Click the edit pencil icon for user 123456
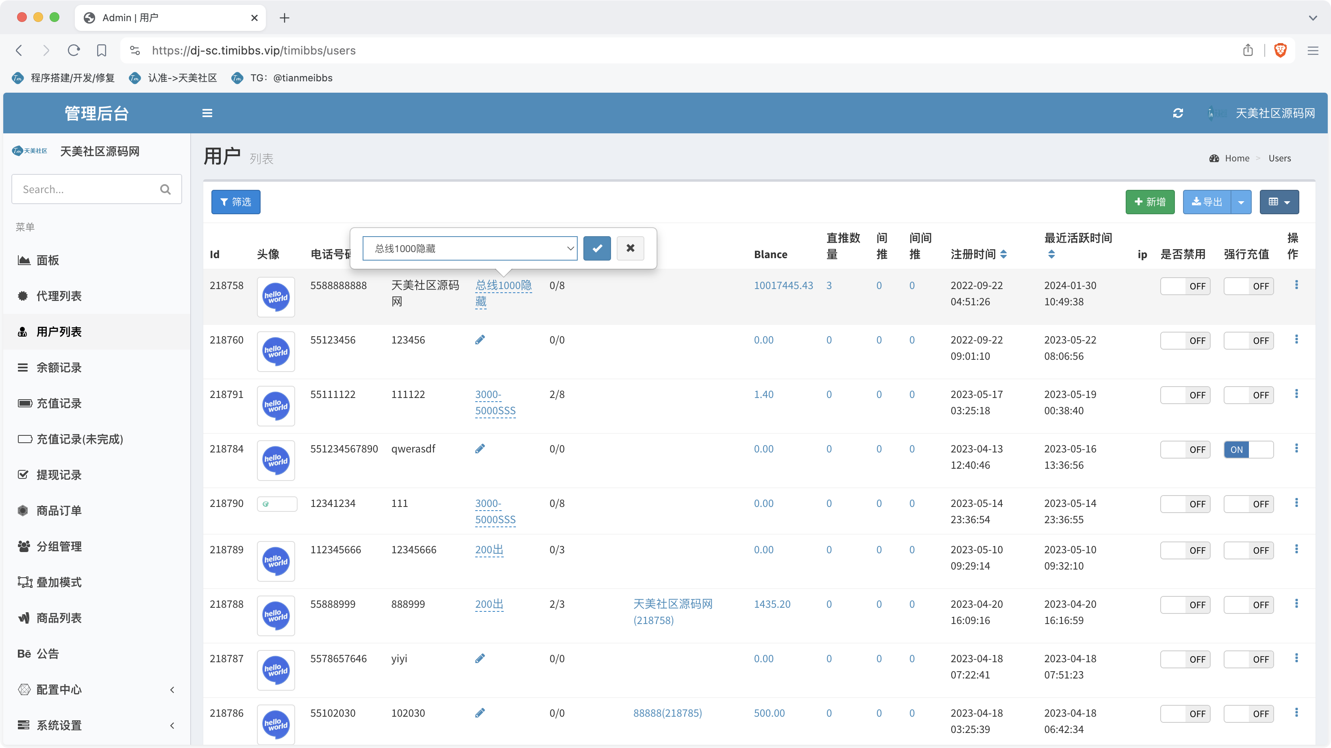1331x748 pixels. [x=480, y=339]
